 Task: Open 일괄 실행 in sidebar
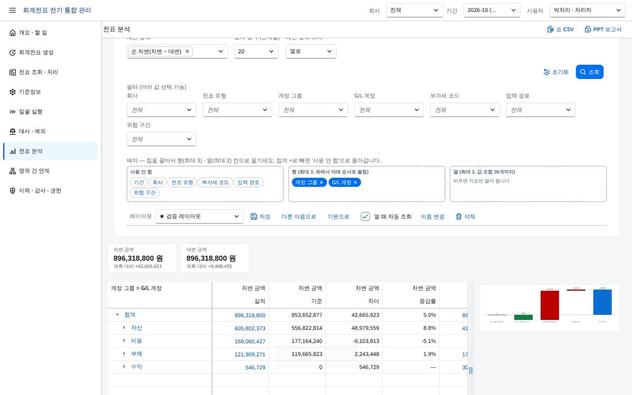pyautogui.click(x=50, y=112)
